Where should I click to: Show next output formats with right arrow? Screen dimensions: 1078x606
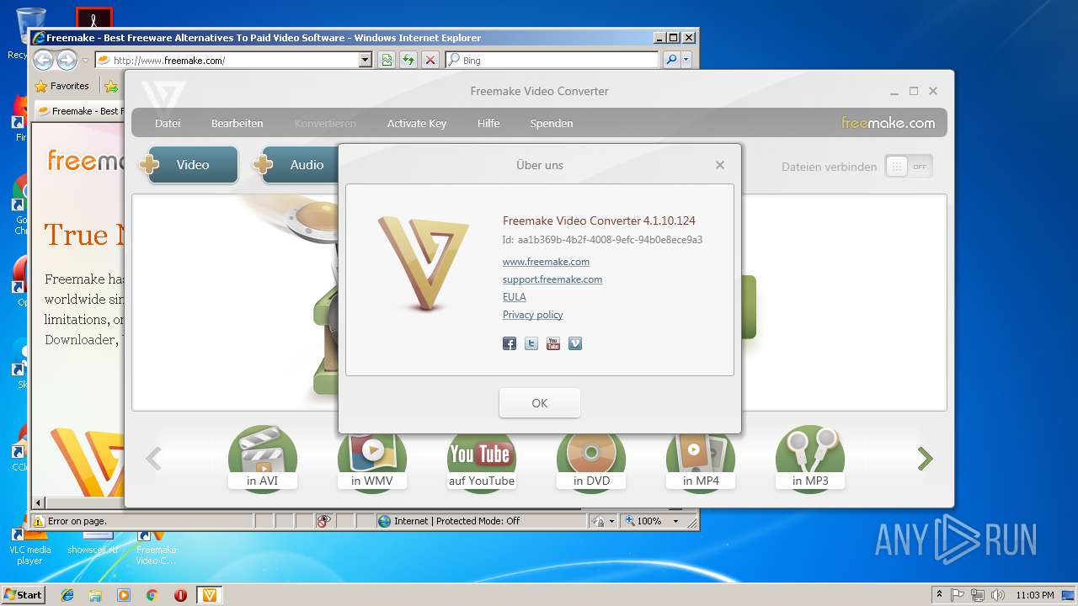926,459
